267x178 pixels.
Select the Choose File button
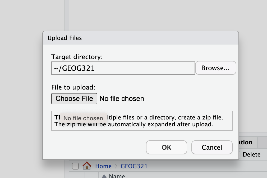coord(74,99)
